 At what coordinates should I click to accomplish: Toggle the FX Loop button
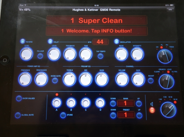pos(40,56)
